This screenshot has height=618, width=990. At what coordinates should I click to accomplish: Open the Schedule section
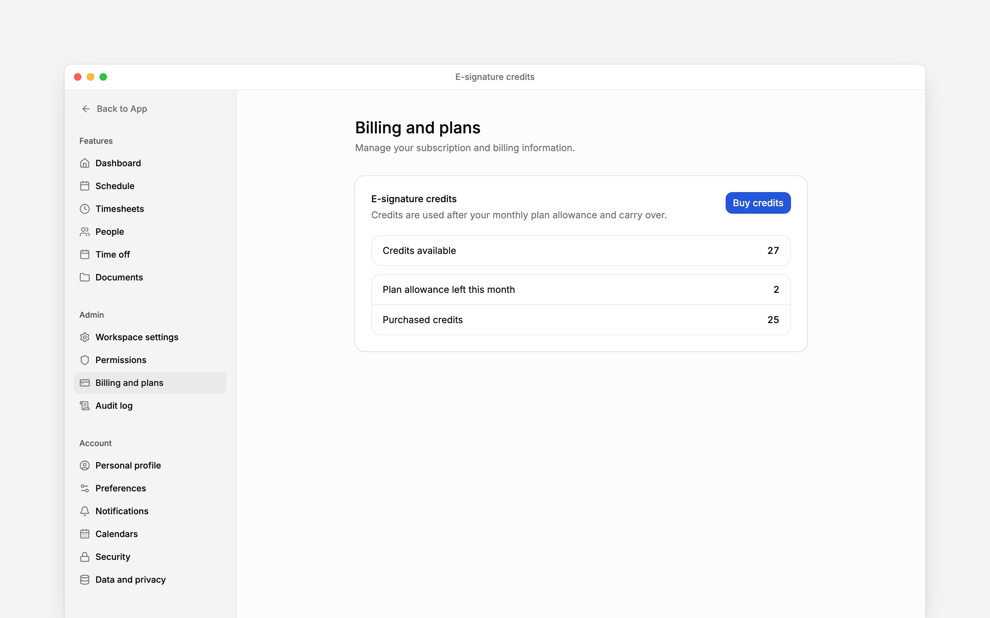pyautogui.click(x=150, y=186)
